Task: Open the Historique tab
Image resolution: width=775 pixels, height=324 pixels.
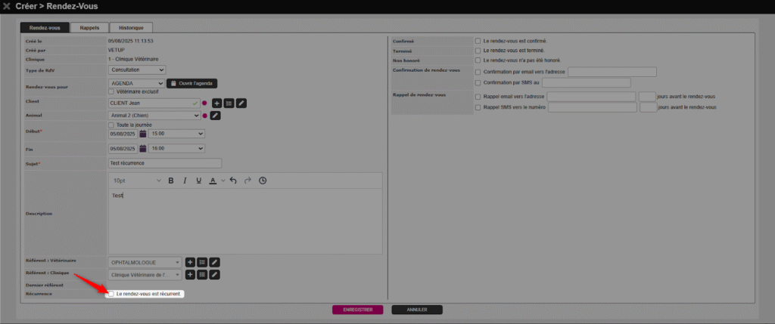Action: click(x=131, y=27)
